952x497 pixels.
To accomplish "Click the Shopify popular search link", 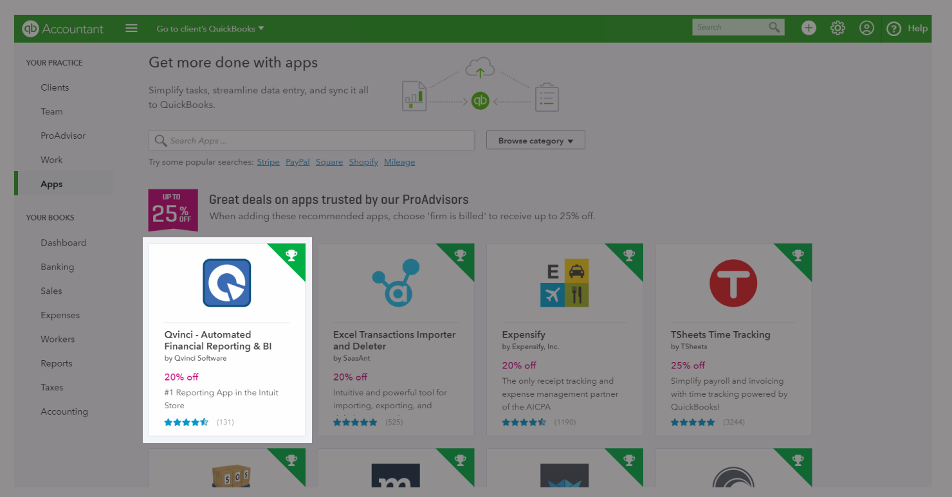I will [x=363, y=162].
